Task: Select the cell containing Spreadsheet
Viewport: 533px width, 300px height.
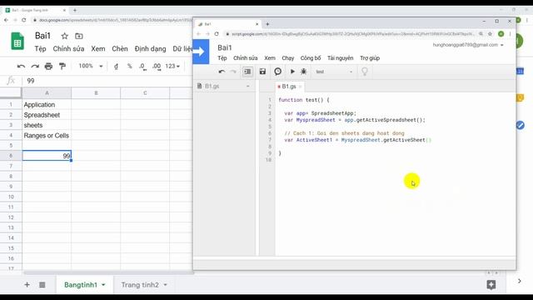Action: point(47,115)
